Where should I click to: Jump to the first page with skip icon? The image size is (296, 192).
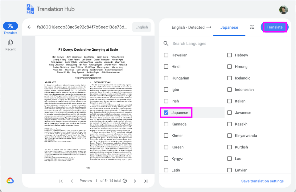[61, 181]
